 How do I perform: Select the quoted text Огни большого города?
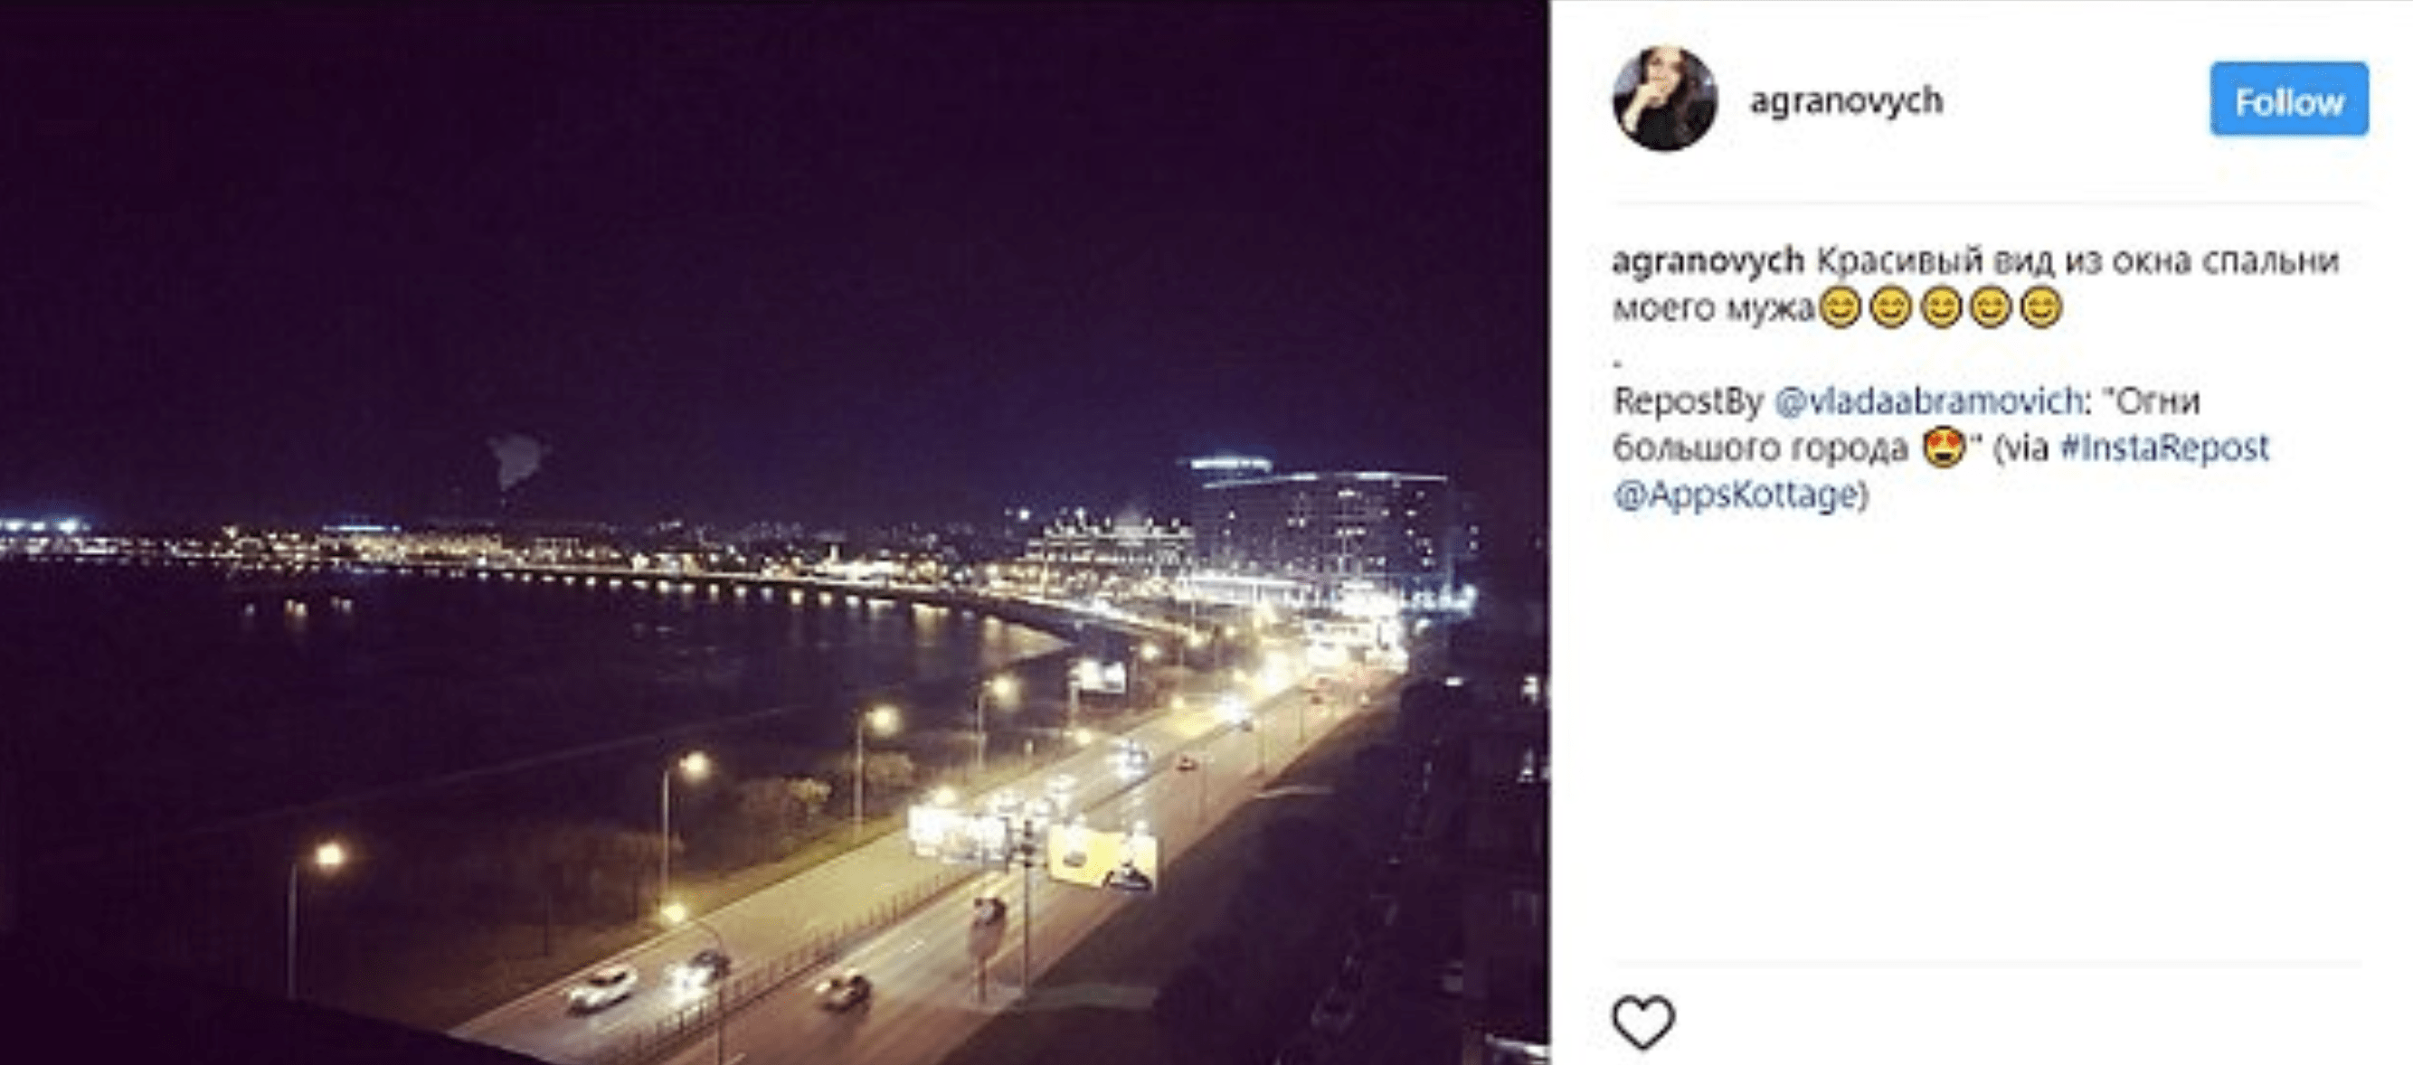1906,424
